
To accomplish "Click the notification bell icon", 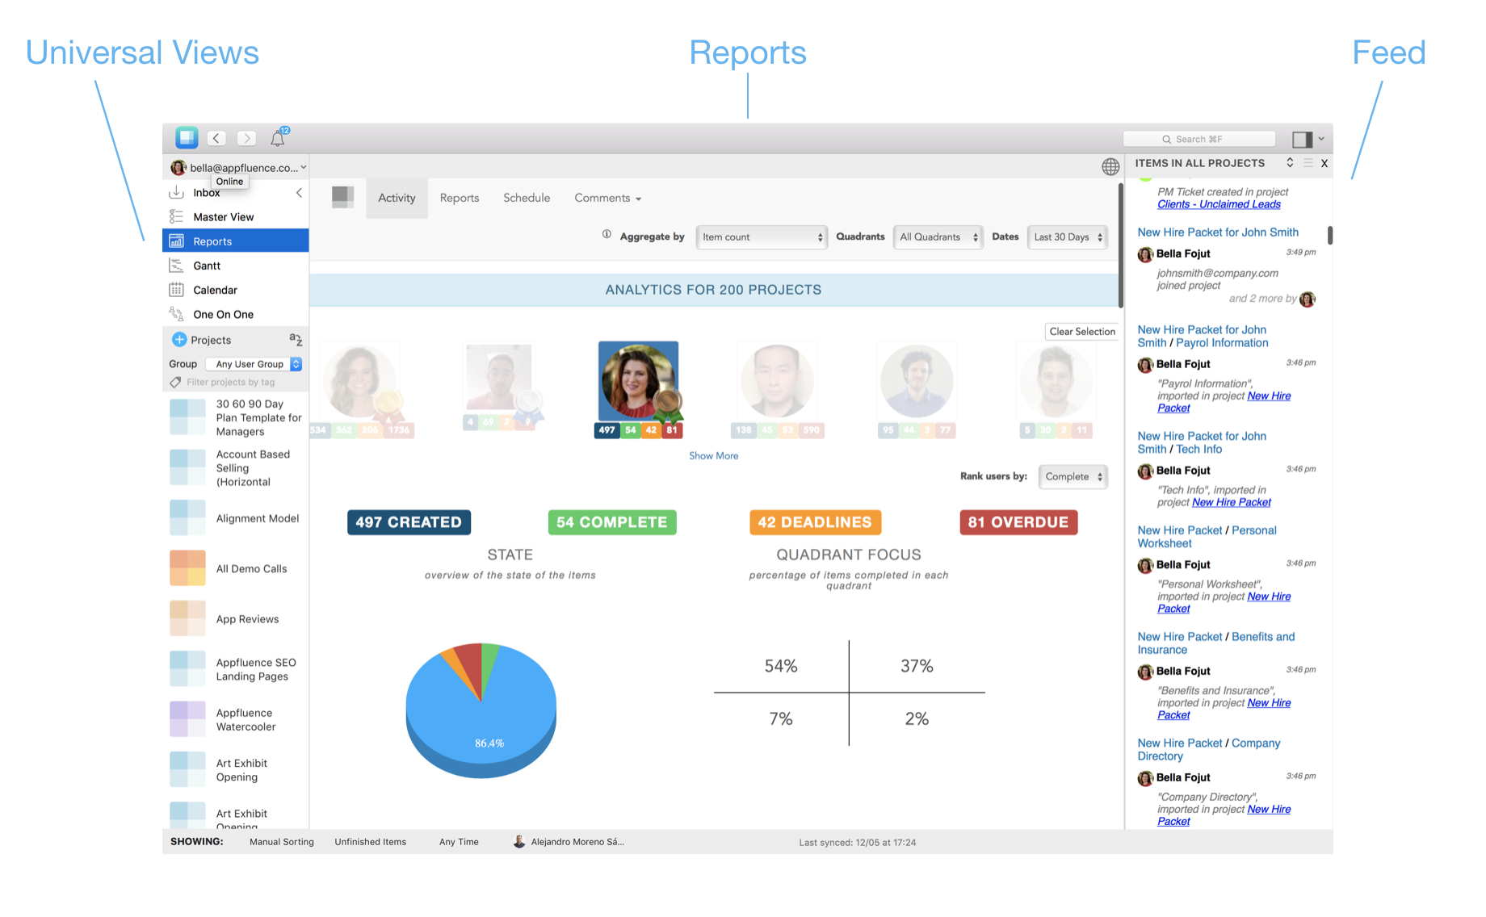I will click(x=278, y=138).
